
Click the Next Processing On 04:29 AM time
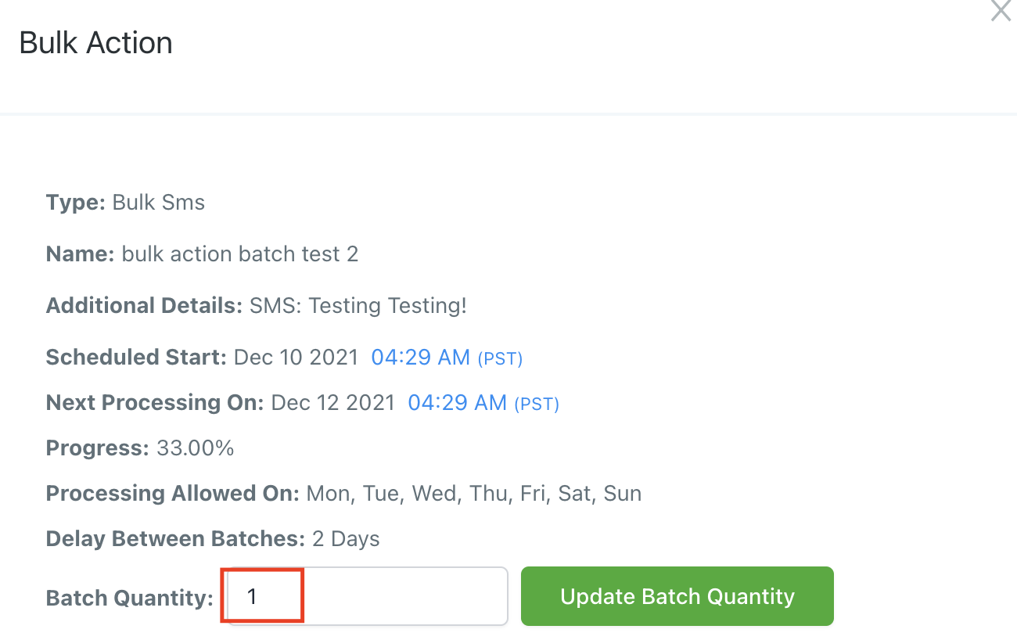[457, 403]
